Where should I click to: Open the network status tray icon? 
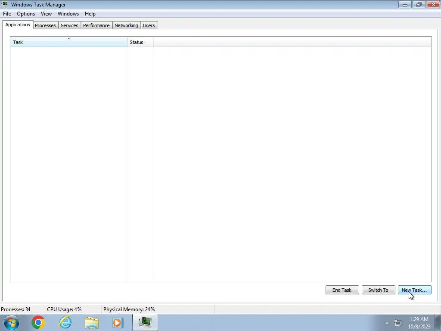pos(398,323)
